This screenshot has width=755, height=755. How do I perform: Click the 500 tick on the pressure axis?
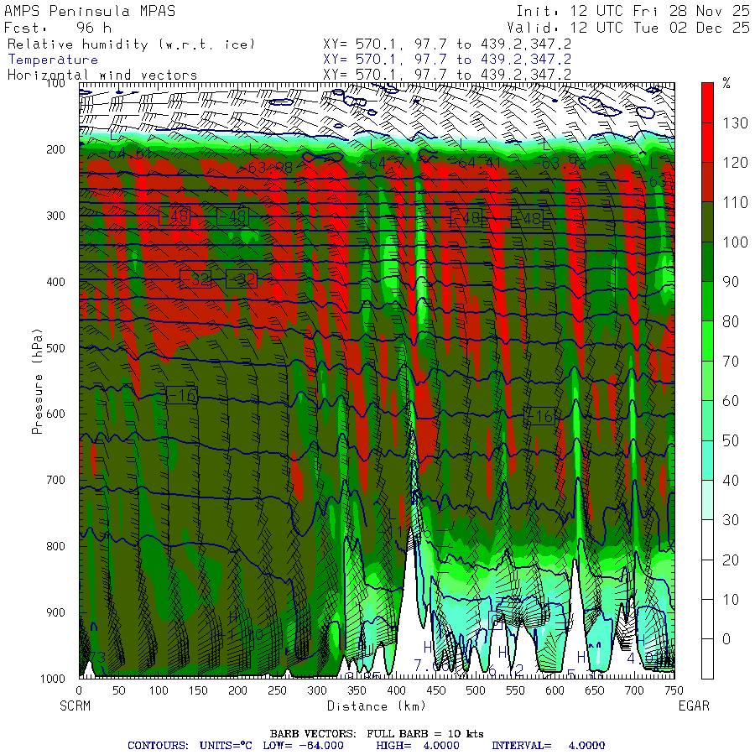click(x=55, y=347)
